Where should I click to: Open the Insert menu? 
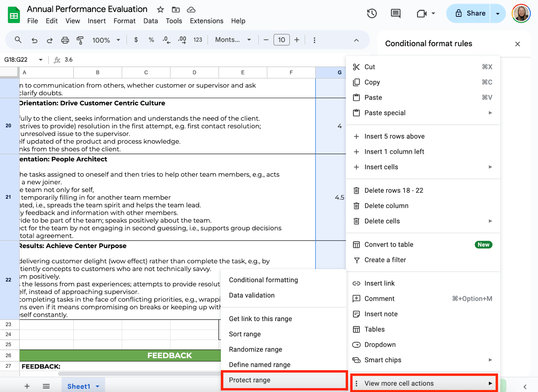tap(97, 21)
